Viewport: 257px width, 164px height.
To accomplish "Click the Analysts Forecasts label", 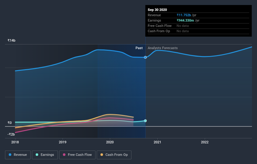I will [162, 48].
